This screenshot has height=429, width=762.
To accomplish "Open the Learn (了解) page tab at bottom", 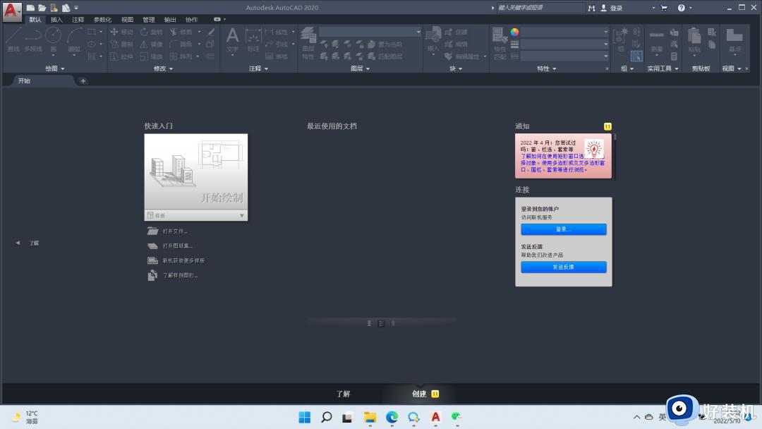I will click(343, 394).
